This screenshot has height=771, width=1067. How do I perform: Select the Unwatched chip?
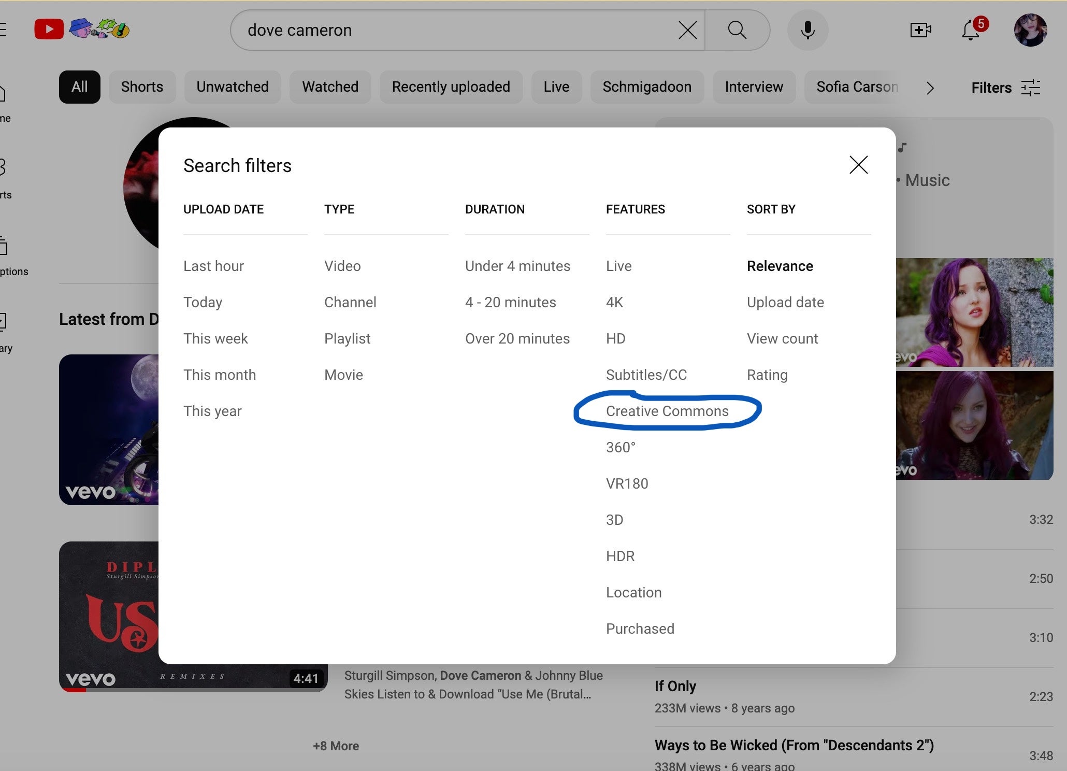233,87
